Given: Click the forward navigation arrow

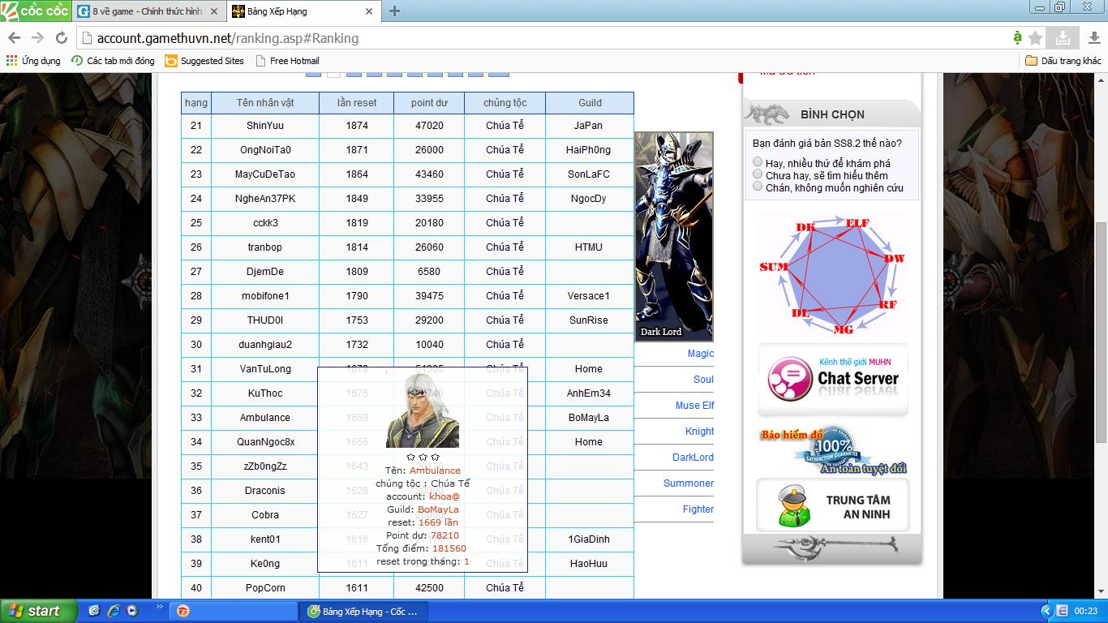Looking at the screenshot, I should (37, 38).
